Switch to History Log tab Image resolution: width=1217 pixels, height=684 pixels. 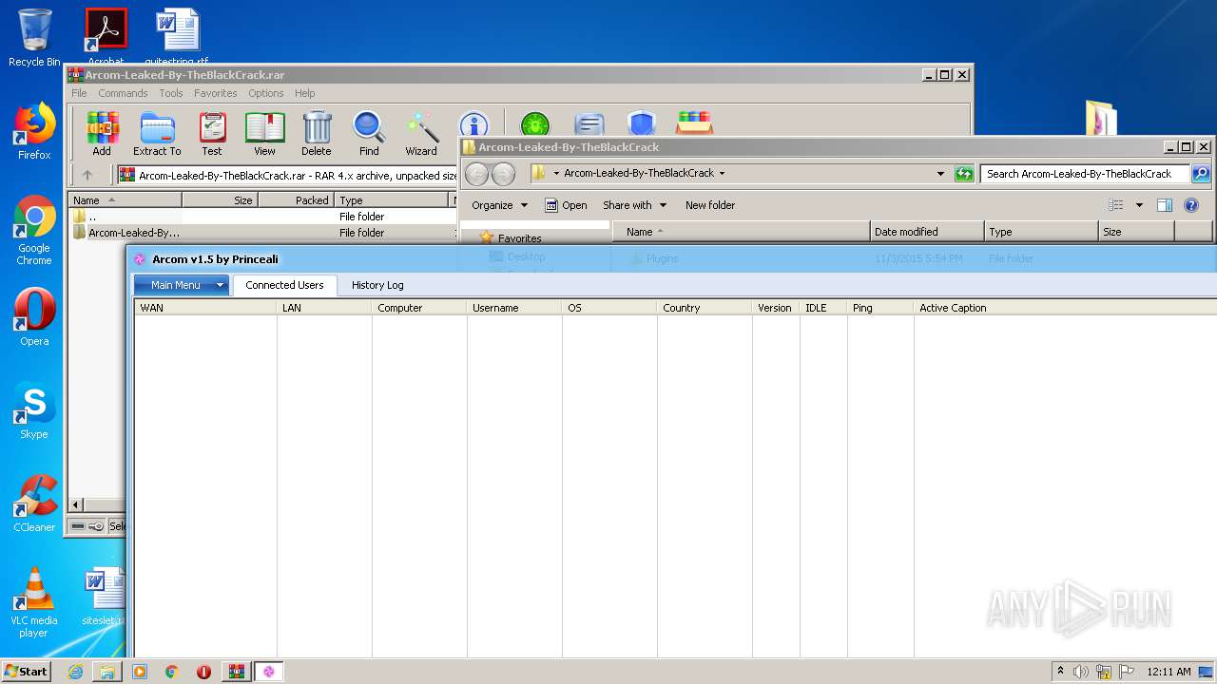pyautogui.click(x=377, y=285)
